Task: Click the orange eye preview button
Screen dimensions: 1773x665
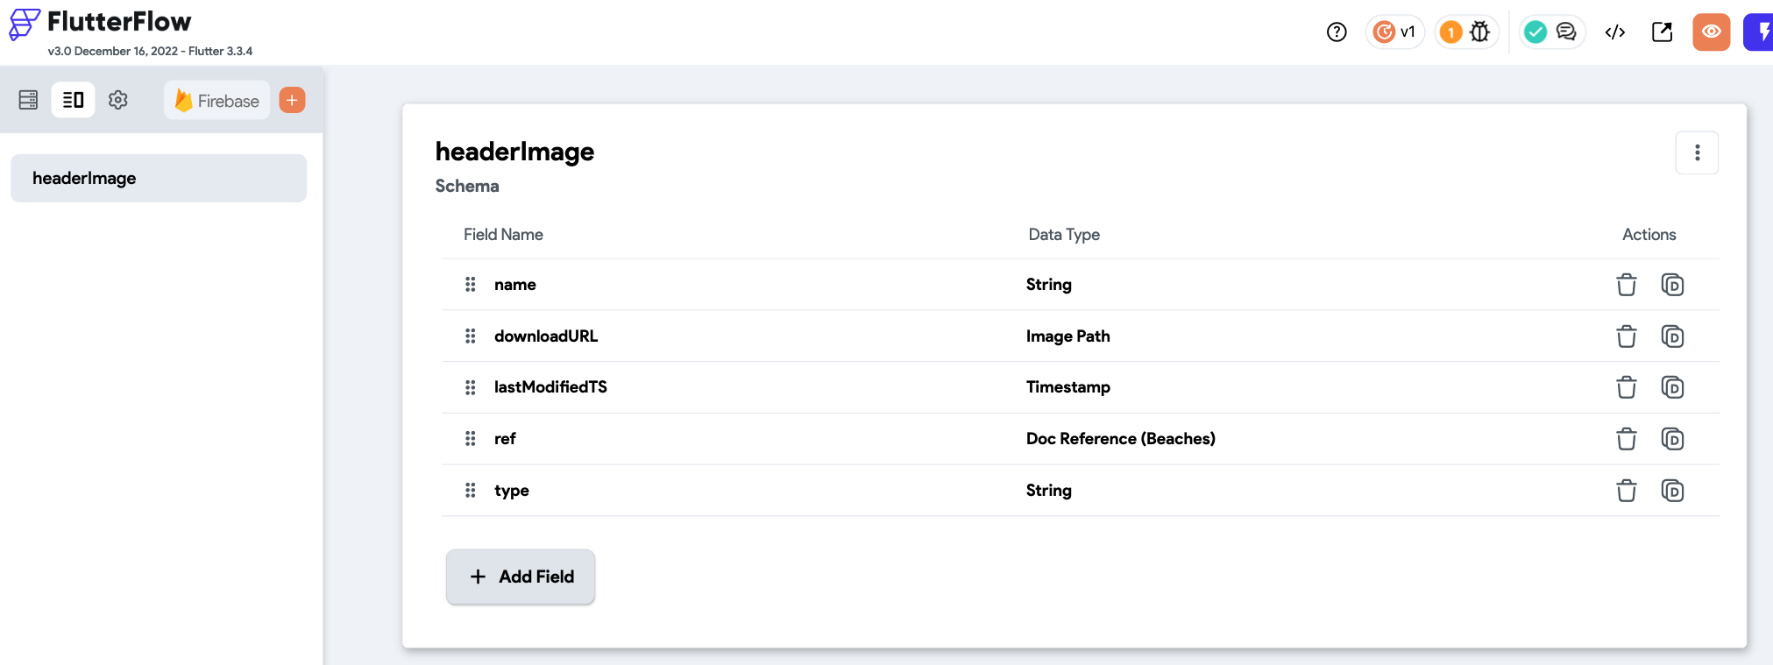Action: 1711,32
